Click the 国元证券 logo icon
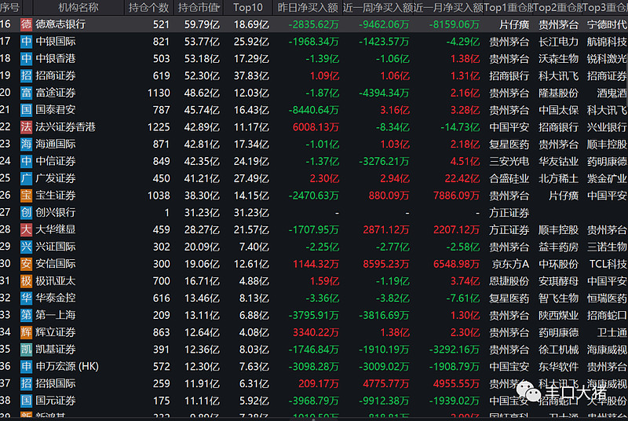The width and height of the screenshot is (628, 421). pyautogui.click(x=27, y=401)
